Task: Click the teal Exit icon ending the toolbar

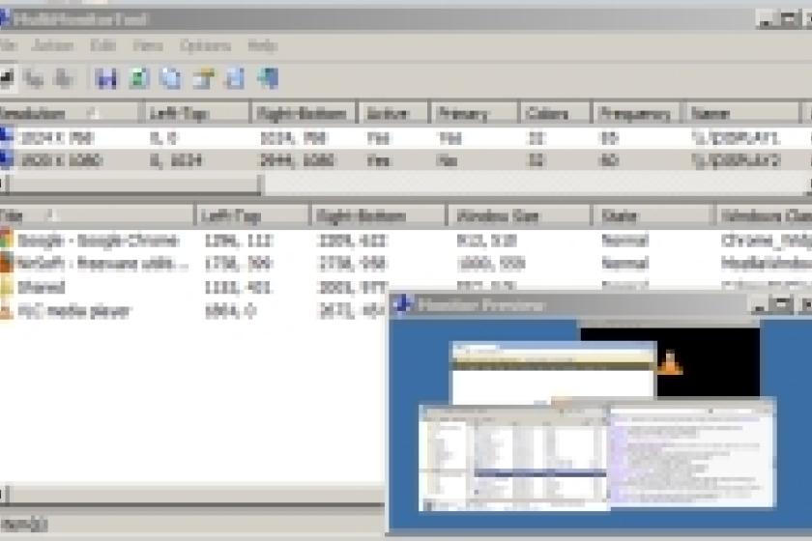Action: (268, 78)
